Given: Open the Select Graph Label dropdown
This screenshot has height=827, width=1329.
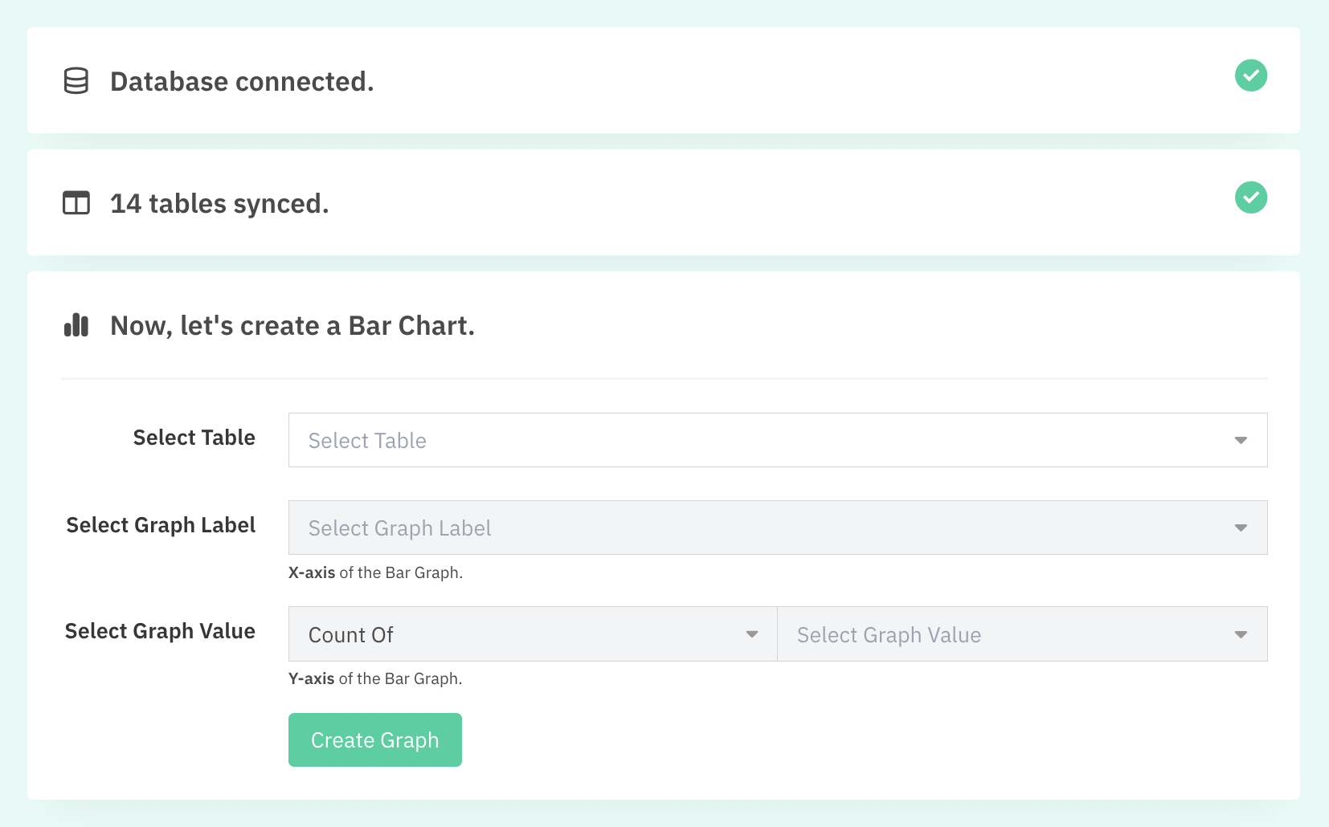Looking at the screenshot, I should pyautogui.click(x=778, y=528).
